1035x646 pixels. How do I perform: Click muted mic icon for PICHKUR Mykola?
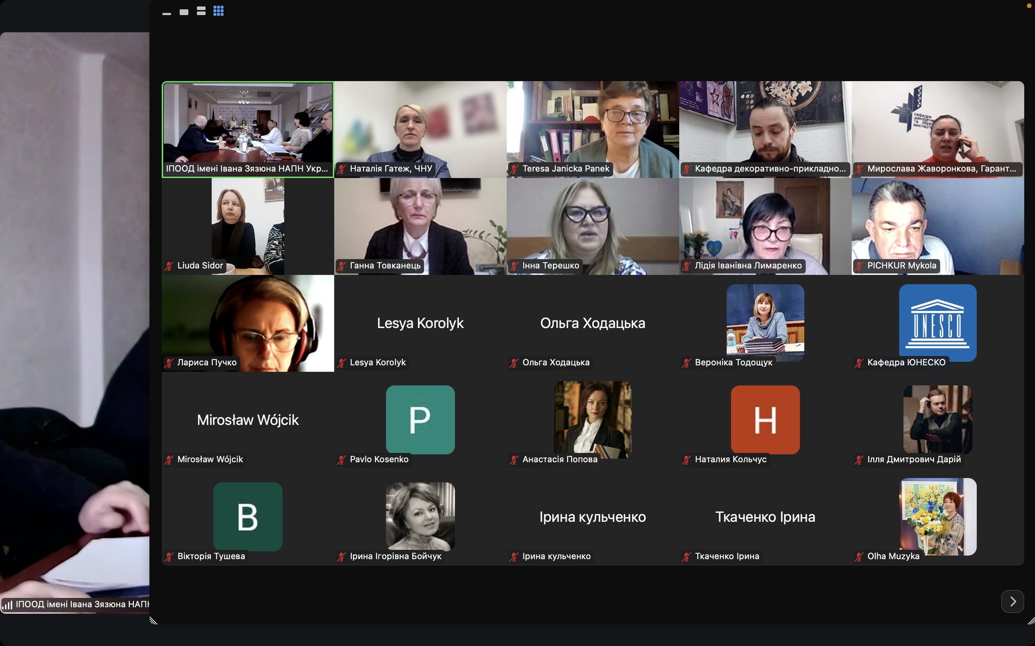[859, 266]
